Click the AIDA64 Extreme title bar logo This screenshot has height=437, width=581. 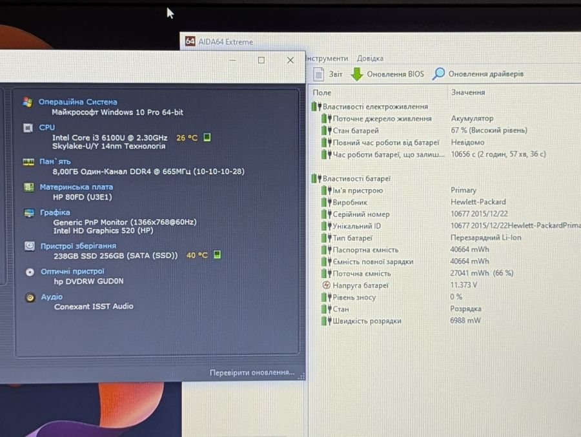pos(190,41)
